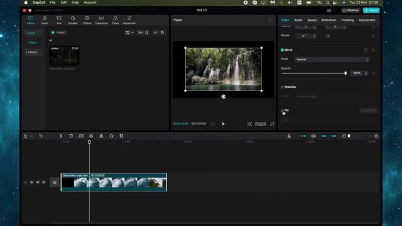
Task: Click the Rotate value stepper arrows
Action: 314,36
